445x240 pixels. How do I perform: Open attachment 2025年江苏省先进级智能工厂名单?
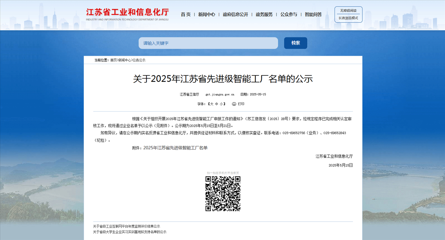(175, 148)
